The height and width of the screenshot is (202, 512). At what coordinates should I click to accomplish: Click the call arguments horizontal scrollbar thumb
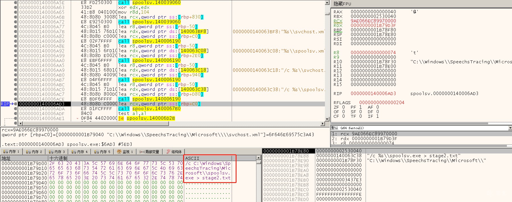419,146
